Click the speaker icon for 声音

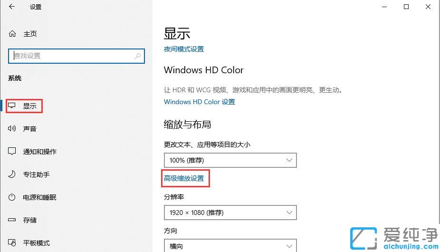click(12, 129)
